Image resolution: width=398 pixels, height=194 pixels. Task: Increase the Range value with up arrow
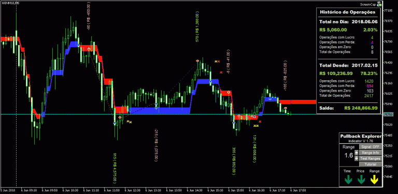coord(357,153)
